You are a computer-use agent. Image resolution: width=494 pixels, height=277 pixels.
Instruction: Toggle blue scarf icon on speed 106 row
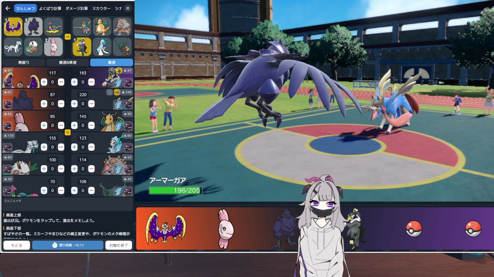(x=118, y=191)
